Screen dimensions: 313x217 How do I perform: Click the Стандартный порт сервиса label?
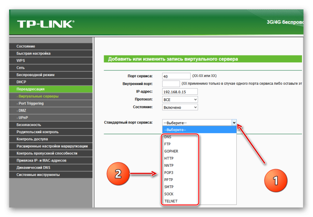[128, 123]
